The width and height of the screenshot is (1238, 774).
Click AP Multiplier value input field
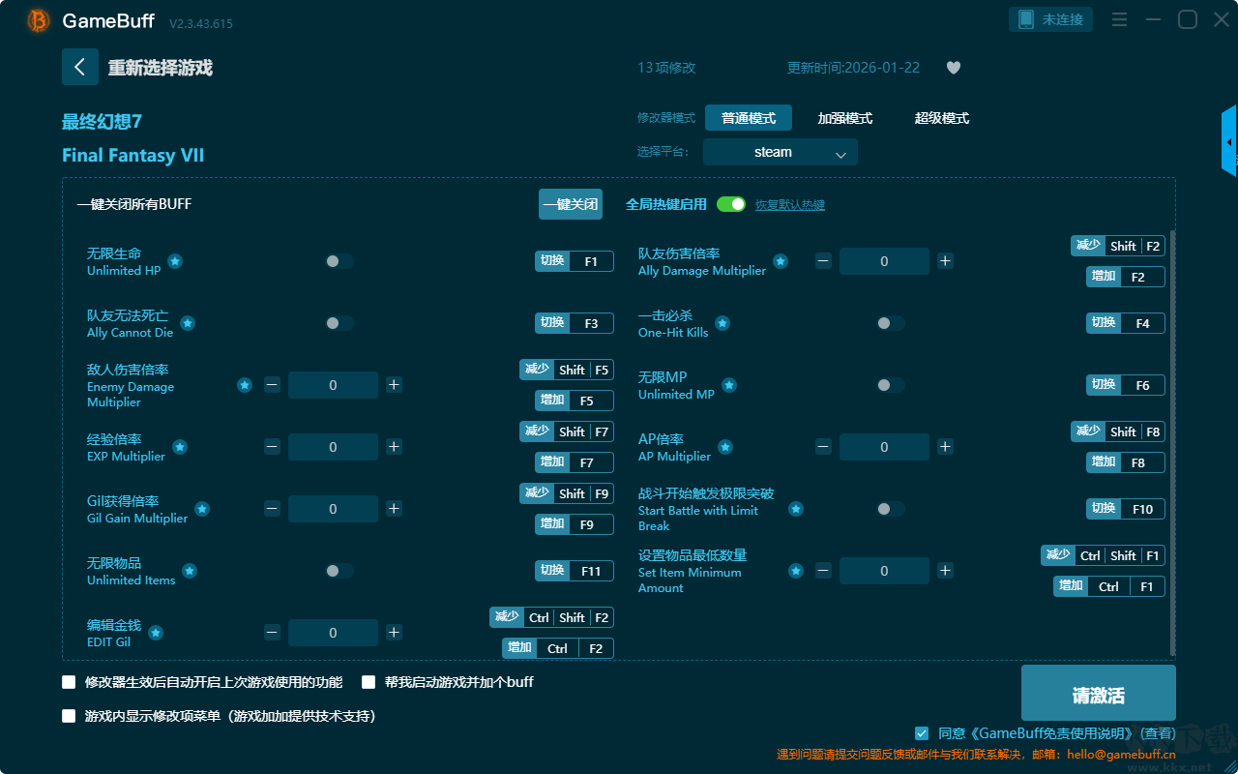pyautogui.click(x=884, y=447)
